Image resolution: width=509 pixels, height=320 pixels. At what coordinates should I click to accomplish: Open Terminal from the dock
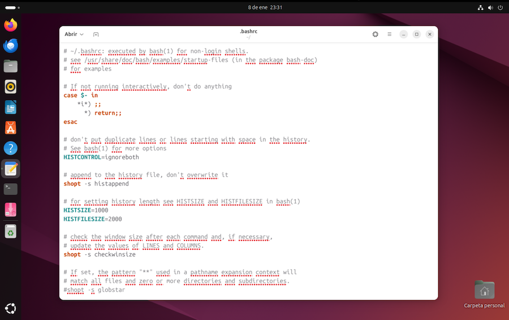click(10, 189)
